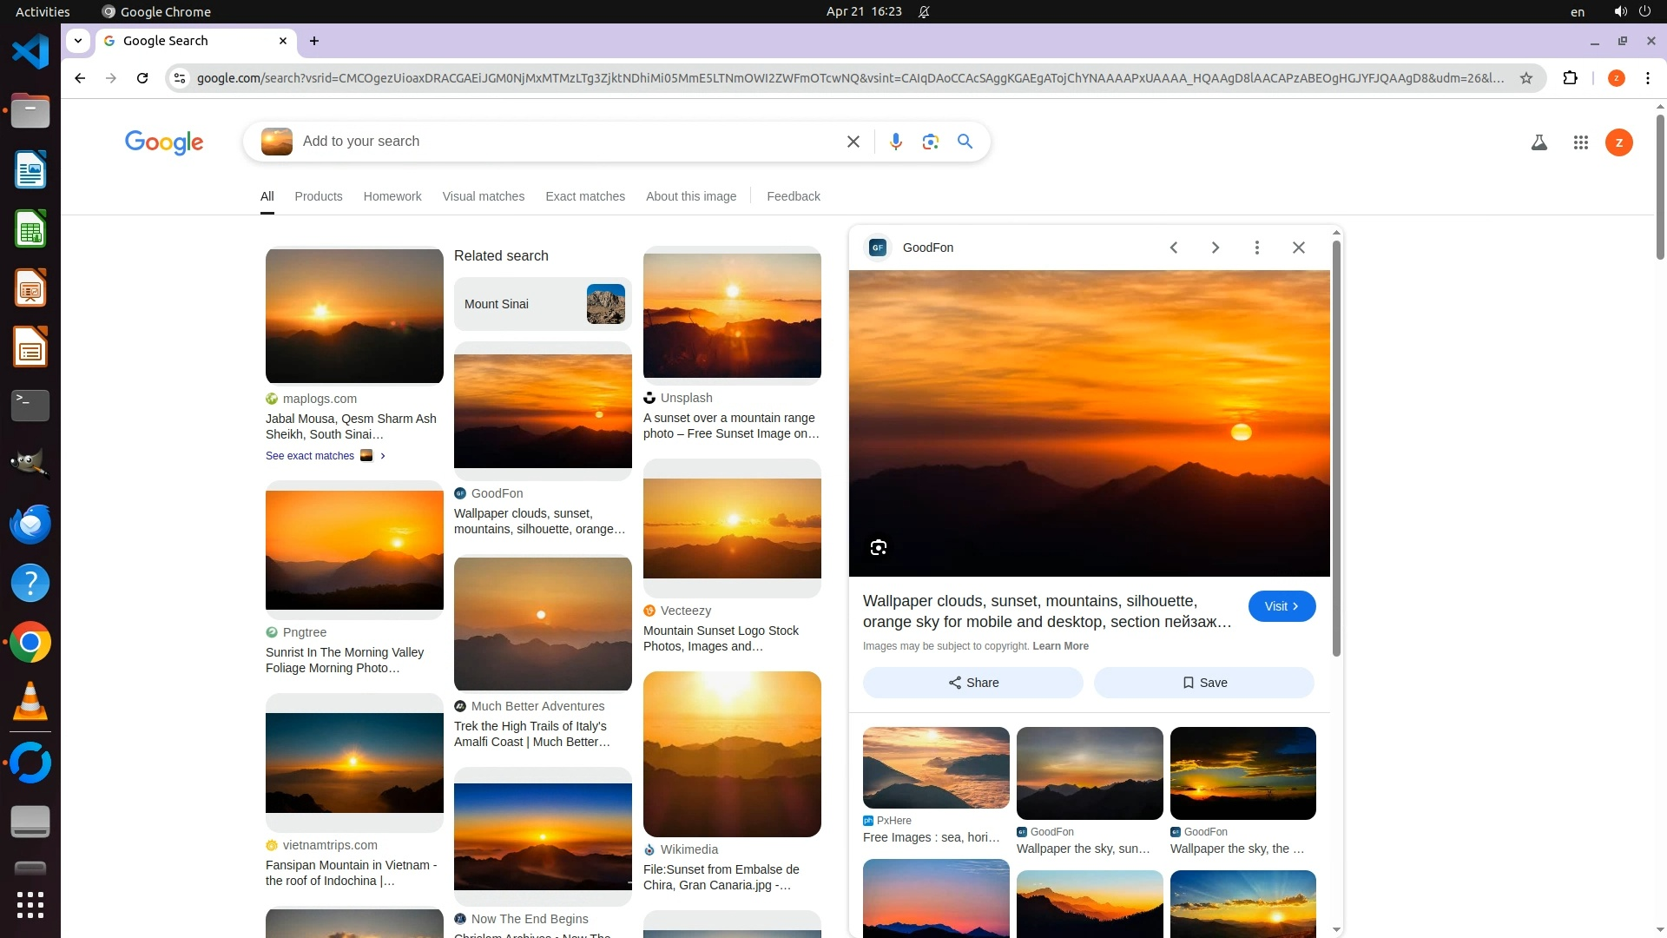Click the blue magnifier search icon

coord(965,142)
